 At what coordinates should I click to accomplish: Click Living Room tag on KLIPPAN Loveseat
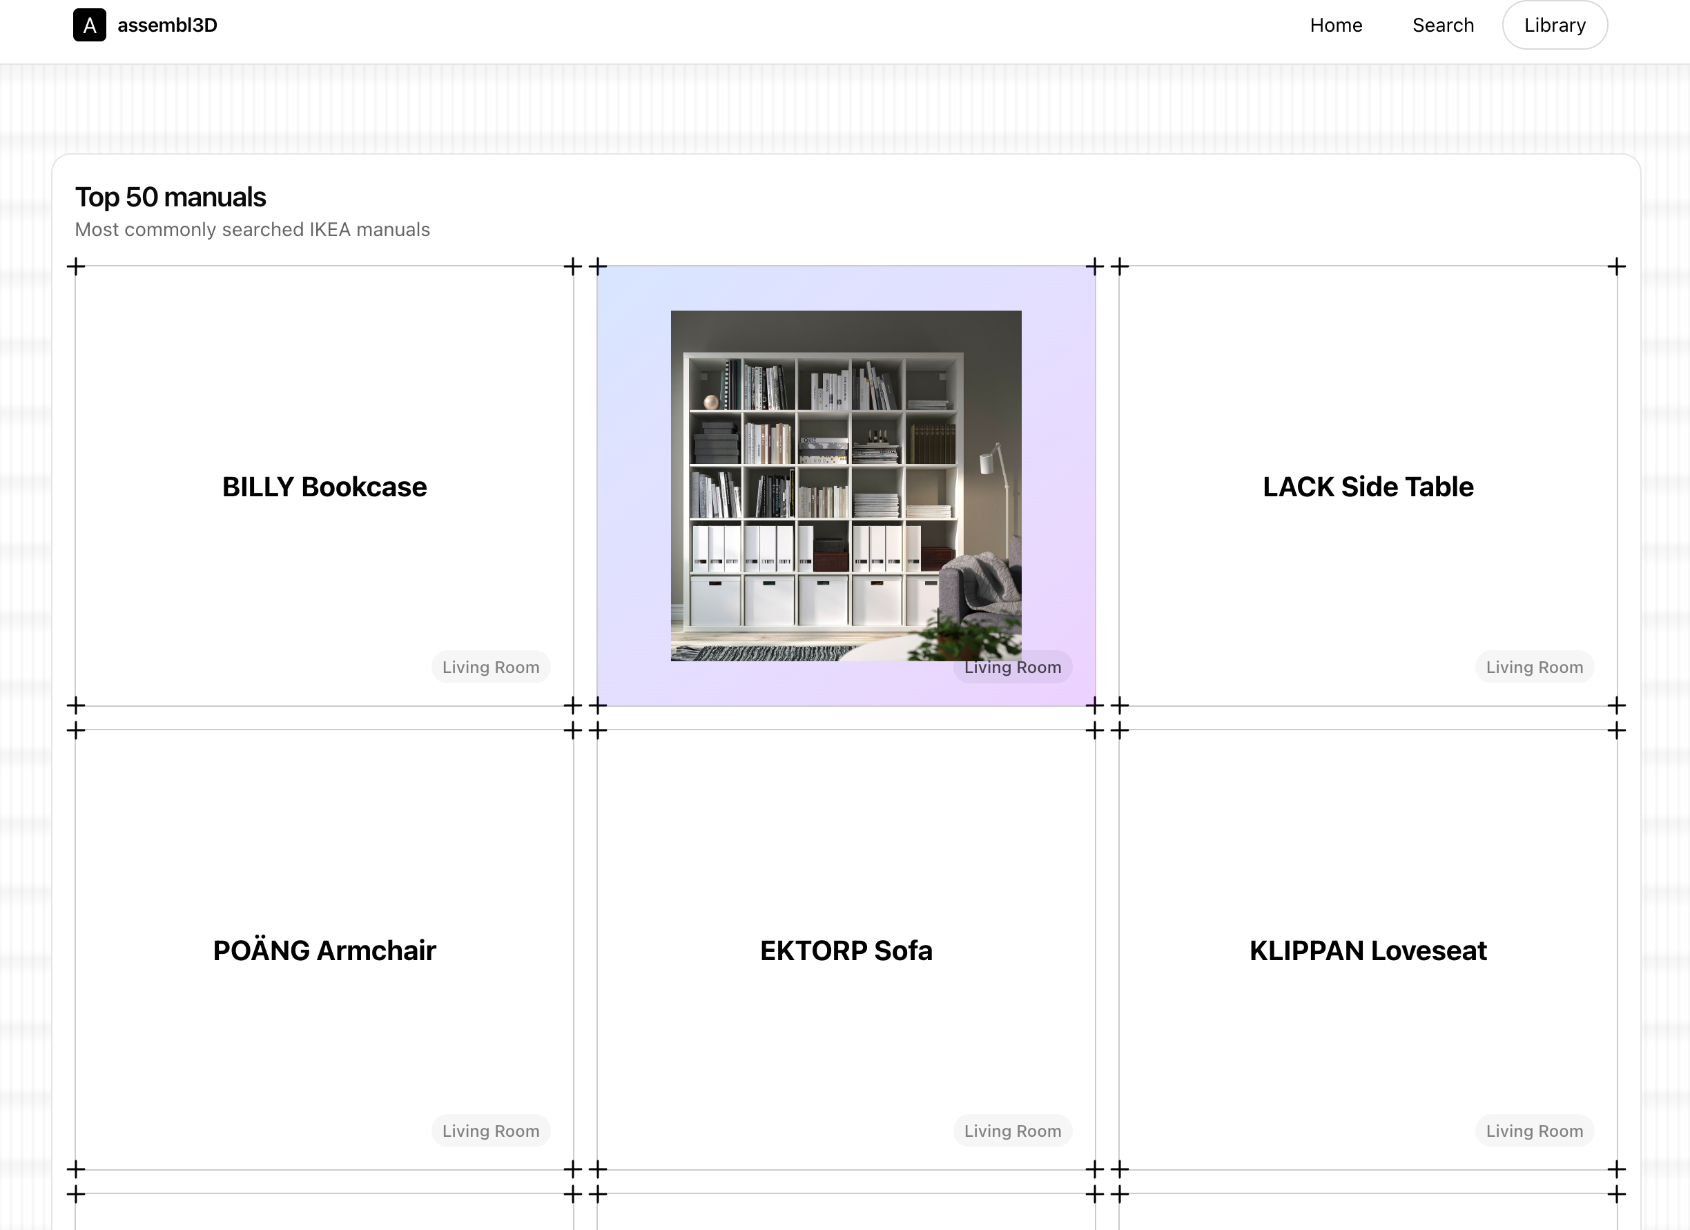1534,1130
